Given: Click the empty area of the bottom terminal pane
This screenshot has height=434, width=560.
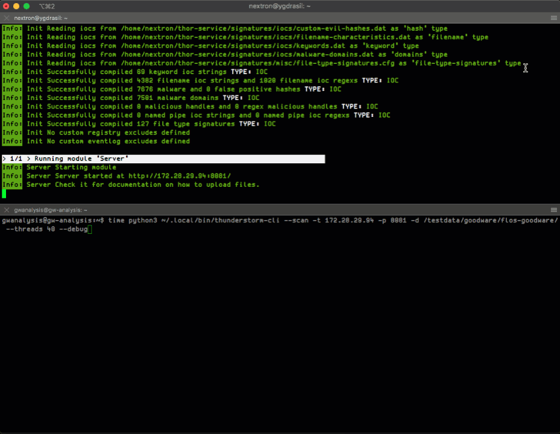Looking at the screenshot, I should [280, 332].
